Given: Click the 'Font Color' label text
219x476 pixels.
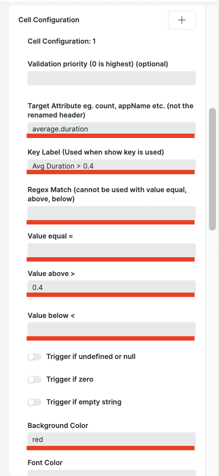Looking at the screenshot, I should [x=45, y=462].
